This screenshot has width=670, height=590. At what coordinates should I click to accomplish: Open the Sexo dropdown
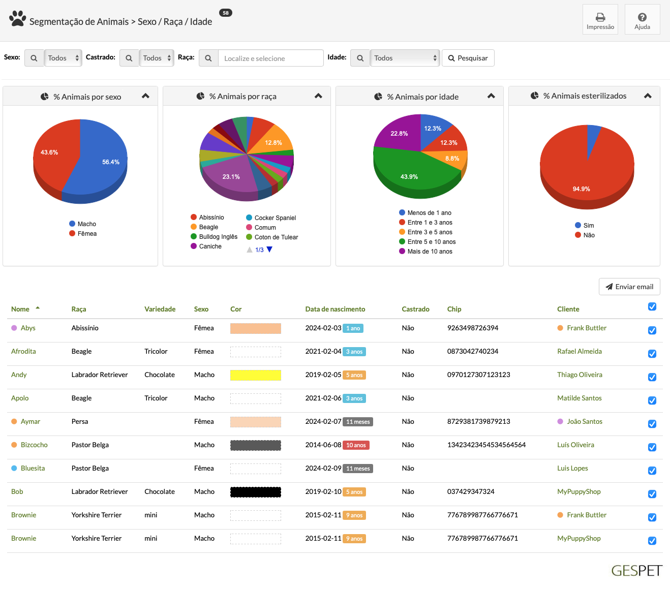click(x=63, y=58)
